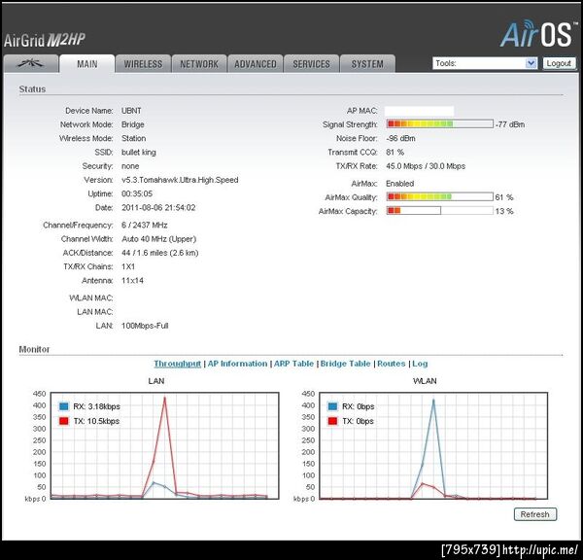Screen dimensions: 583x560
Task: Click blue RX legend square in WLAN chart
Action: coord(332,406)
